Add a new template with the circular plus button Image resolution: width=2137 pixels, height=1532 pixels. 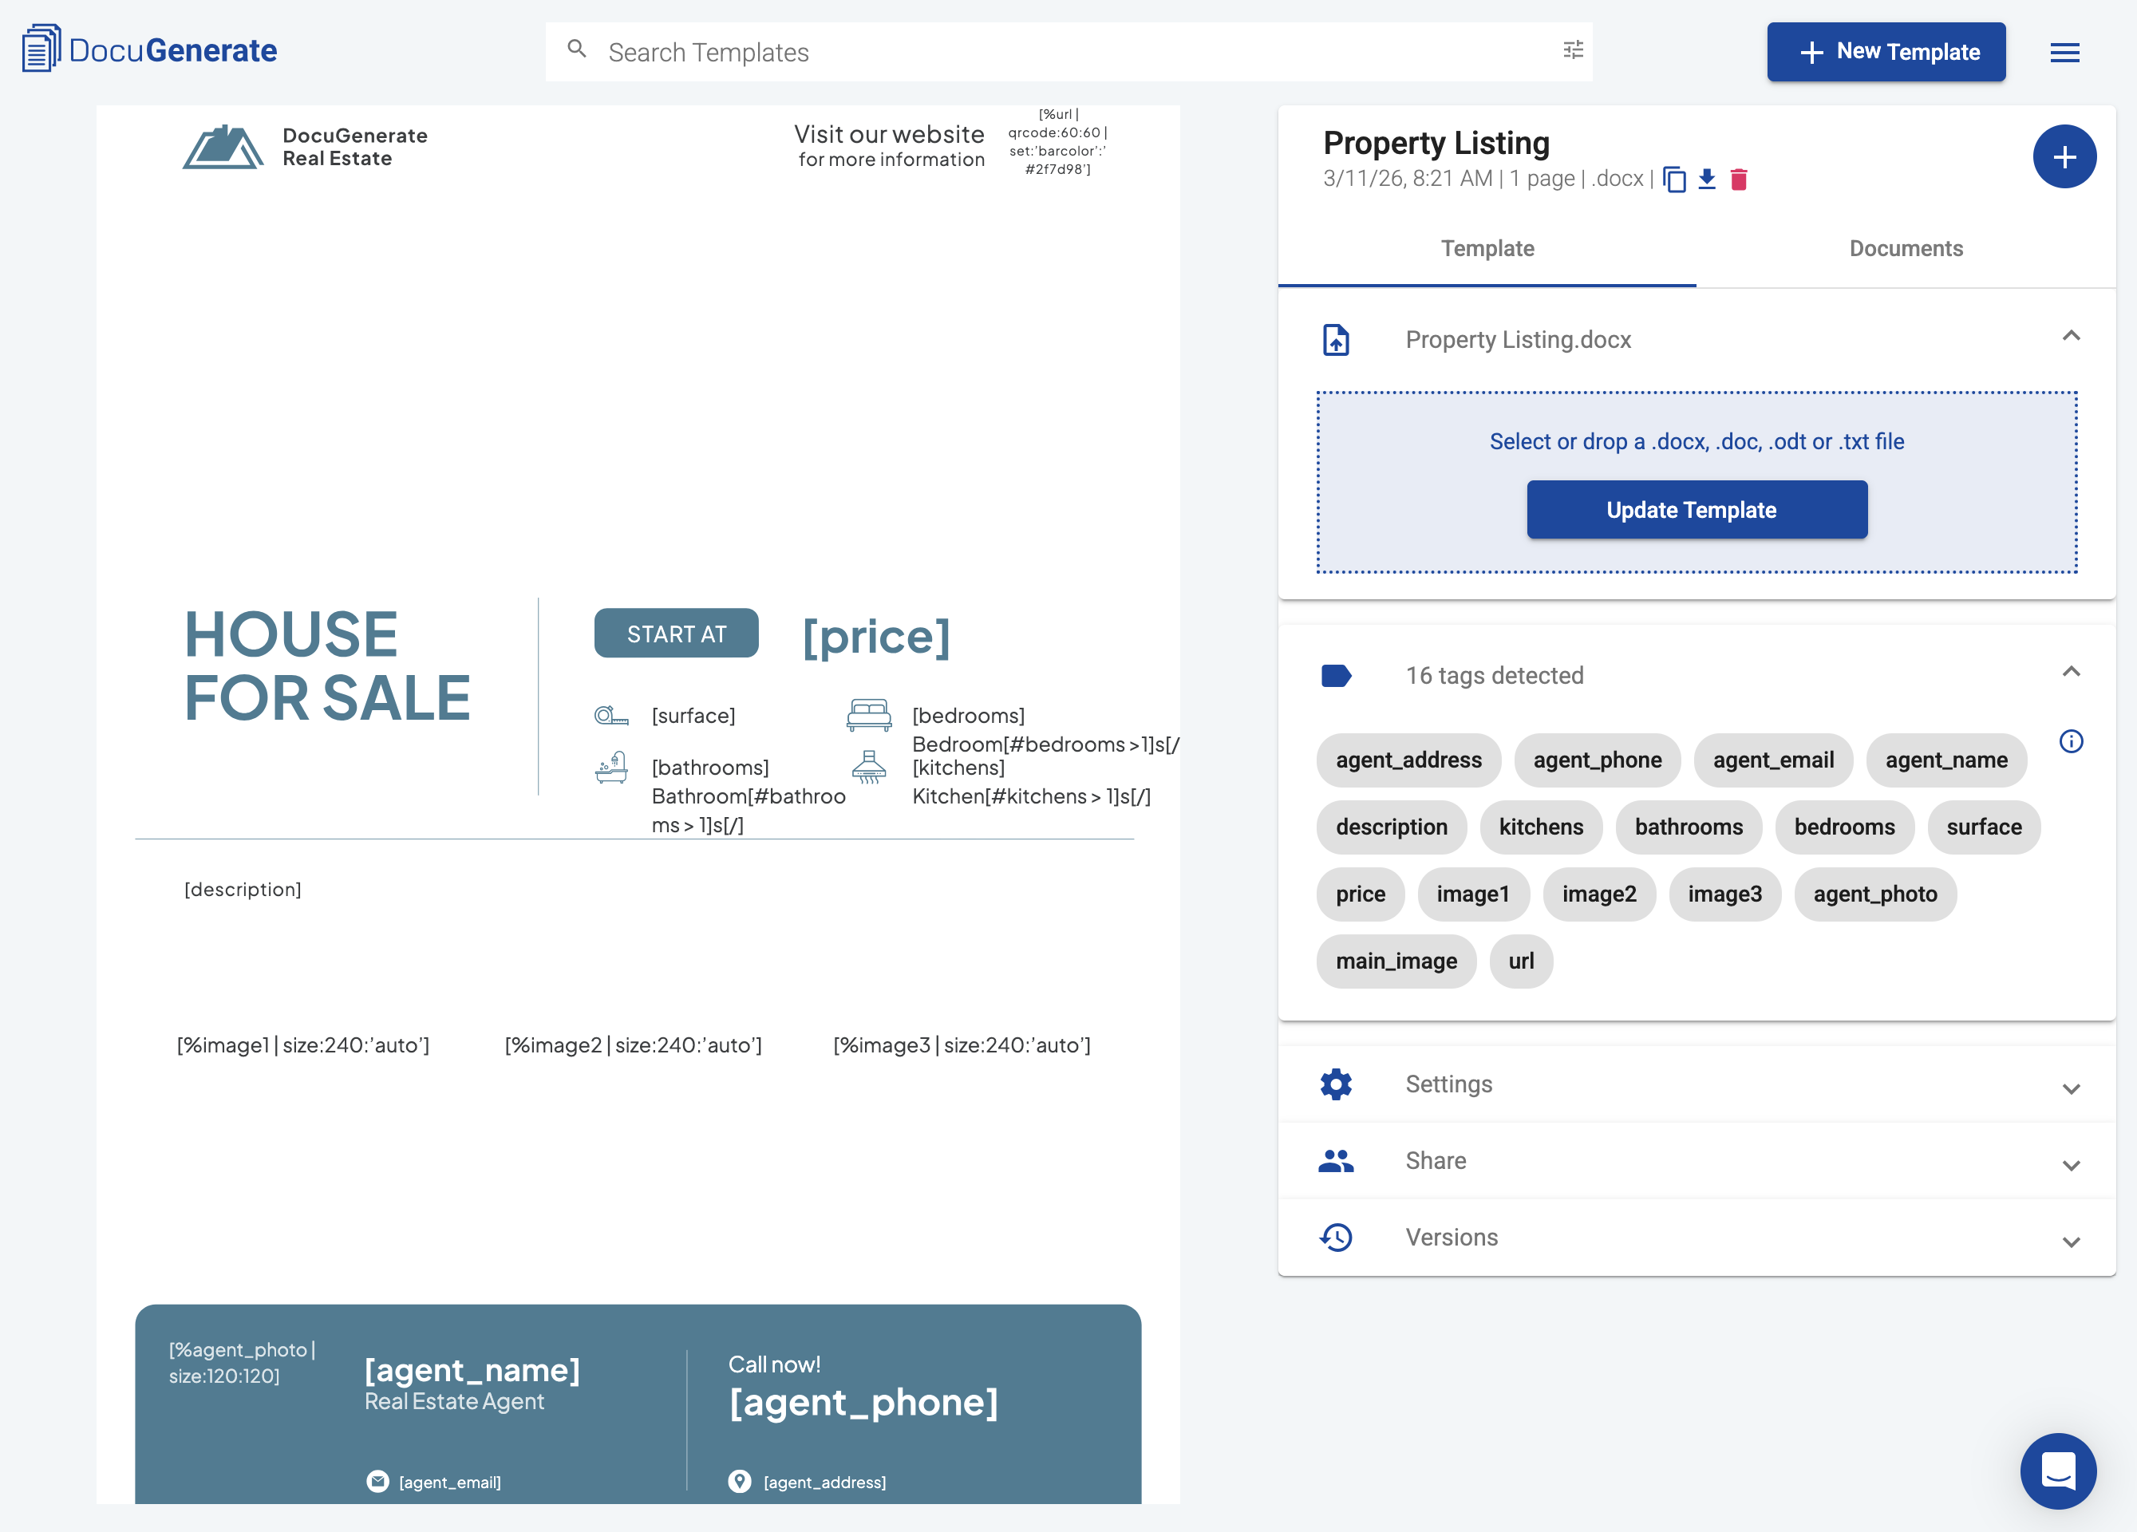[x=2064, y=156]
